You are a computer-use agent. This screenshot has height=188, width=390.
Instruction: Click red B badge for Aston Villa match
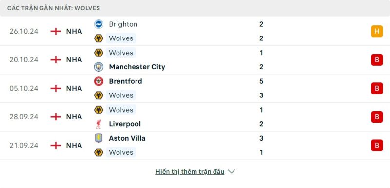377,145
